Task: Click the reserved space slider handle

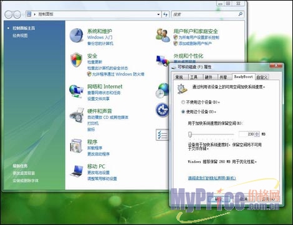Action: [x=190, y=134]
